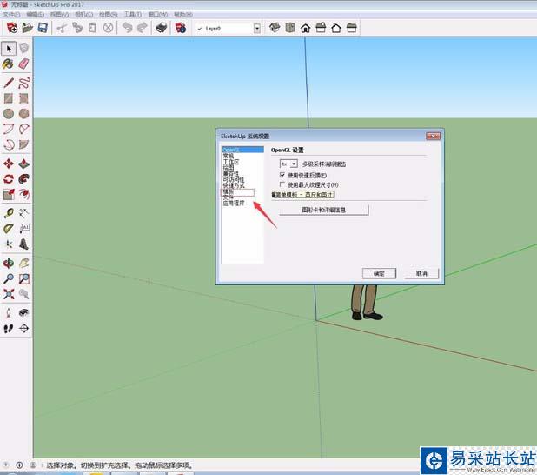Select the Scale tool
The height and width of the screenshot is (475, 537).
pos(9,194)
